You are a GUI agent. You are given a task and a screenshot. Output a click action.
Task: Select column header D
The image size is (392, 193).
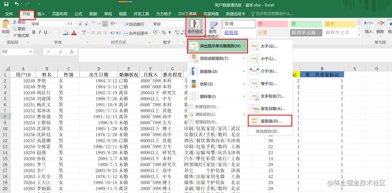point(98,69)
